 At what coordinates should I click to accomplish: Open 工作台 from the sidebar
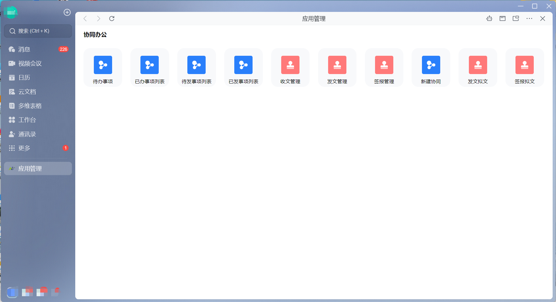click(38, 120)
